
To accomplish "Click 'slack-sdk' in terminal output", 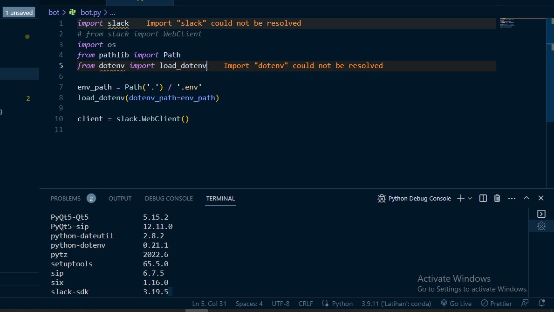I will point(69,292).
